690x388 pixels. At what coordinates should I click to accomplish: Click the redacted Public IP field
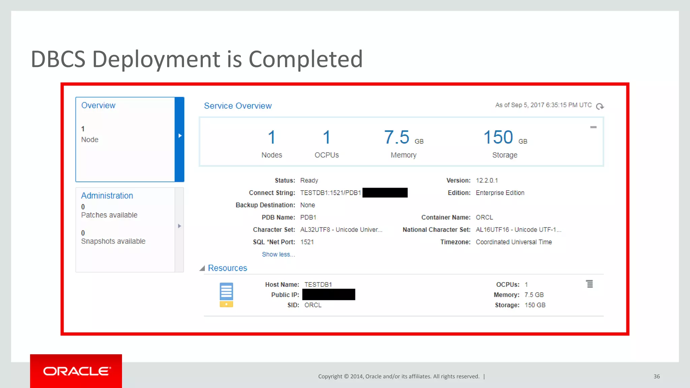pyautogui.click(x=328, y=294)
